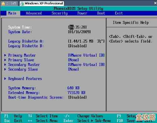Image resolution: width=157 pixels, height=123 pixels.
Task: Click Esc Exit in footer
Action: pyautogui.click(x=13, y=121)
